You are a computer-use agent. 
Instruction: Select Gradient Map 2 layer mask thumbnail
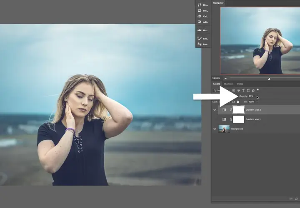point(238,110)
